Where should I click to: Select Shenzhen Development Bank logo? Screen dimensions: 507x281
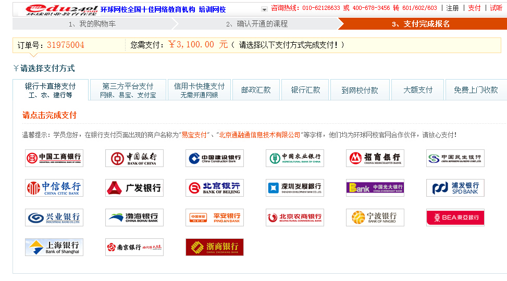(x=294, y=188)
